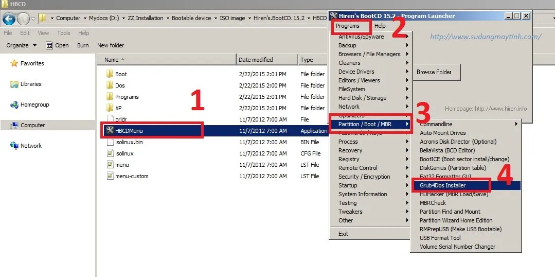Launch BootICE boot sector tool
This screenshot has width=555, height=277.
[x=466, y=159]
